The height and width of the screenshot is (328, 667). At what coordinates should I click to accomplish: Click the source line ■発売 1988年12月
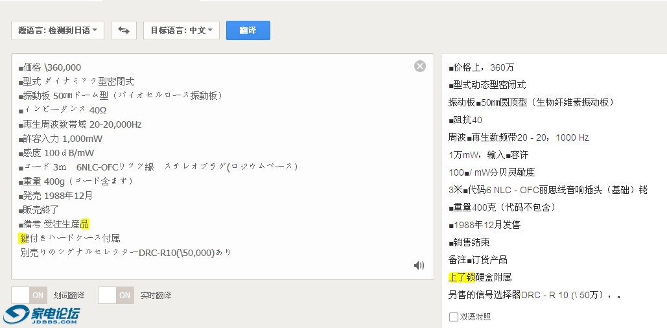click(x=56, y=195)
